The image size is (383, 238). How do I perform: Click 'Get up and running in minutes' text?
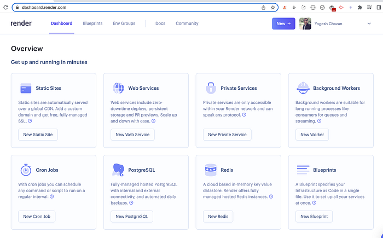click(x=49, y=62)
